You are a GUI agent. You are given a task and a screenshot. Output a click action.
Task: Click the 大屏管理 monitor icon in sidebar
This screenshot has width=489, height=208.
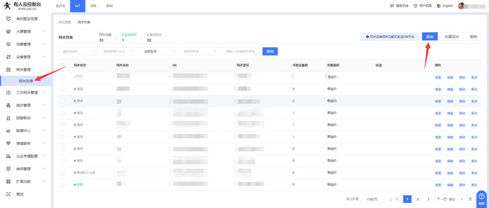pos(8,32)
